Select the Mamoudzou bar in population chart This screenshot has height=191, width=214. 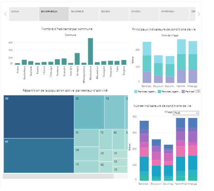[x=91, y=51]
